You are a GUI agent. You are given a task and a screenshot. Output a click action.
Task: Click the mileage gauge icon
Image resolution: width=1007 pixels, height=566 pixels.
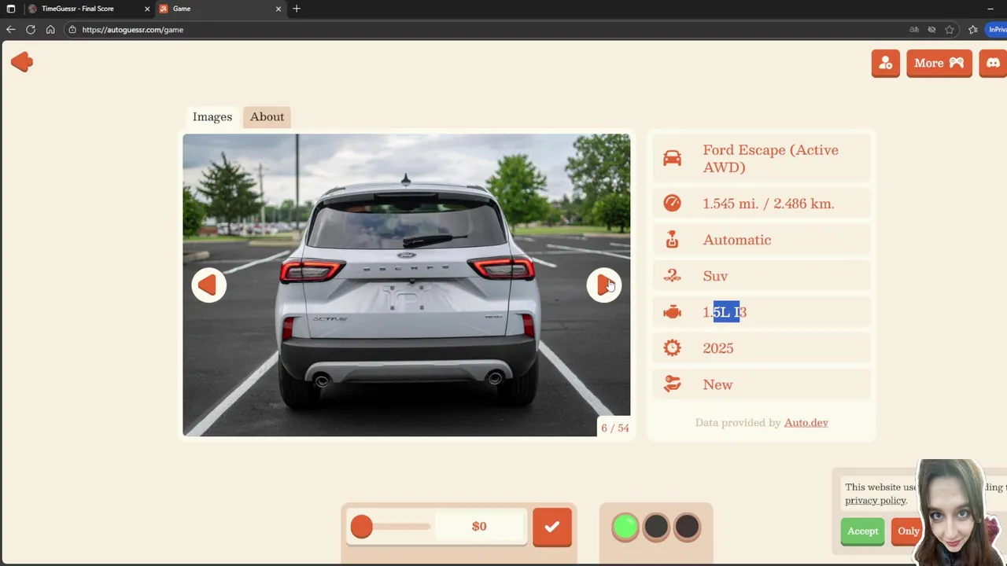click(x=672, y=204)
